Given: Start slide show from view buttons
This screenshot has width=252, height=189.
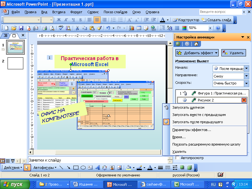Looking at the screenshot, I should click(x=13, y=161).
